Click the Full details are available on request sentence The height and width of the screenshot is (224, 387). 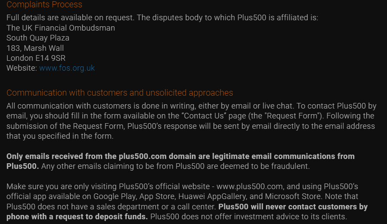pos(70,18)
